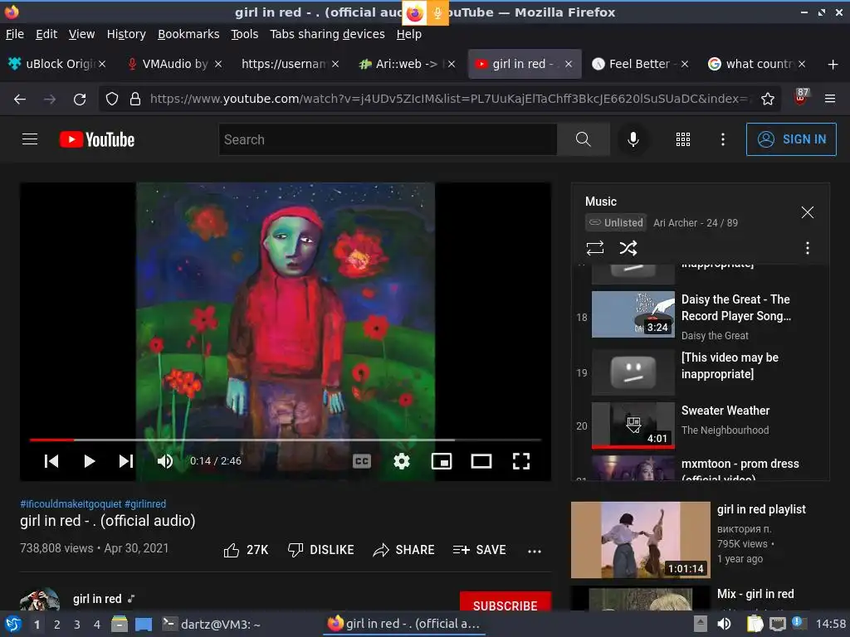The width and height of the screenshot is (850, 637).
Task: Play the paused video
Action: click(90, 461)
